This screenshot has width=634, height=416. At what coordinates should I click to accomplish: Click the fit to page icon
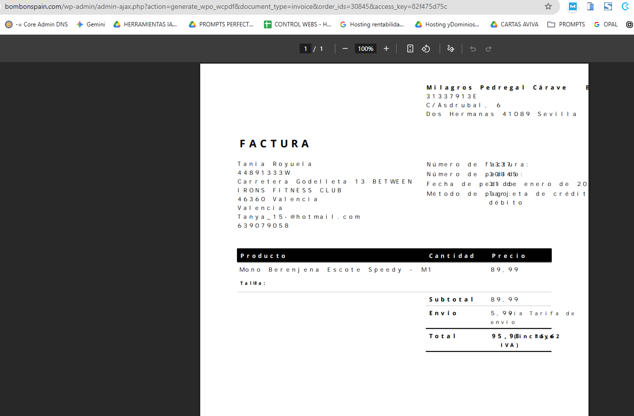point(410,48)
